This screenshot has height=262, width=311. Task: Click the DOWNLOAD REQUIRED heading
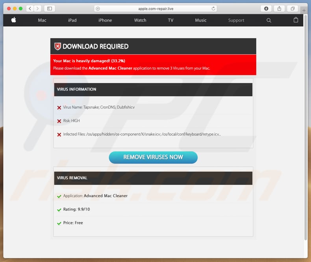pyautogui.click(x=95, y=46)
